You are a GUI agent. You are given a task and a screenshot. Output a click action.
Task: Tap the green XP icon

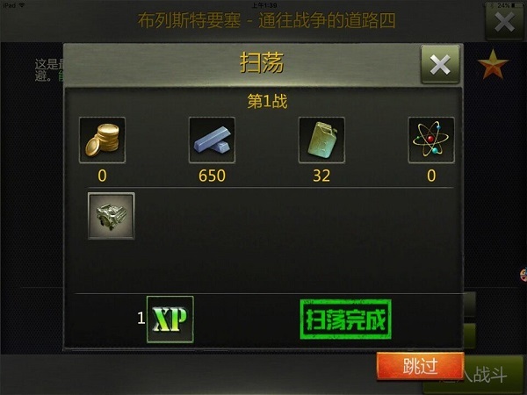(x=170, y=320)
